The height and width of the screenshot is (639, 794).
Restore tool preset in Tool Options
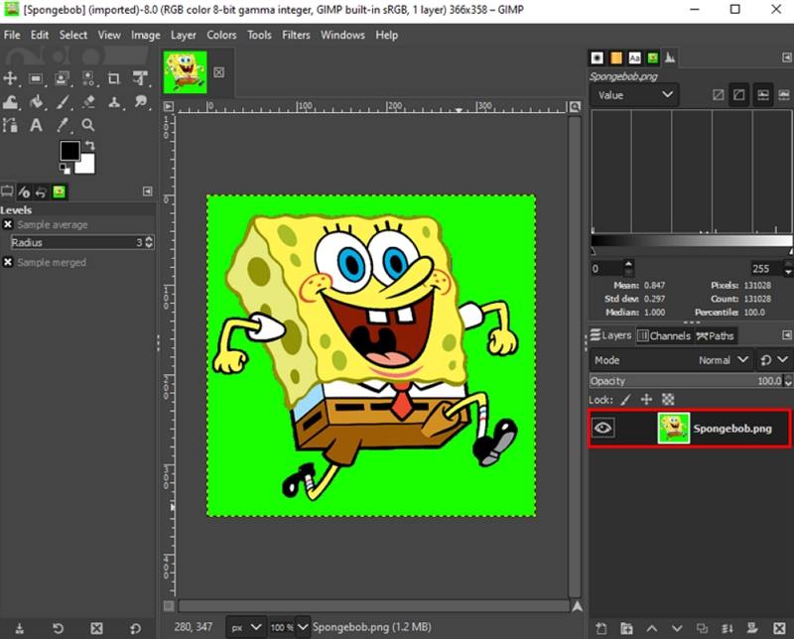pos(59,628)
